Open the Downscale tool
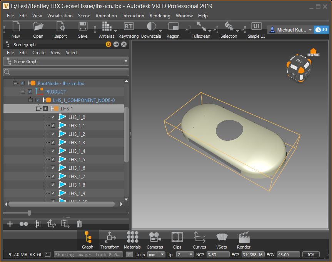332x262 pixels. pyautogui.click(x=151, y=26)
